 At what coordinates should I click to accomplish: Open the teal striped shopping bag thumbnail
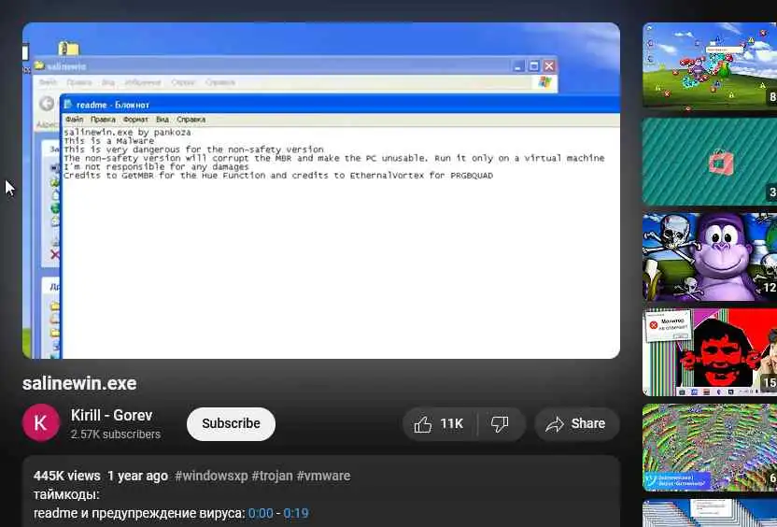tap(710, 162)
